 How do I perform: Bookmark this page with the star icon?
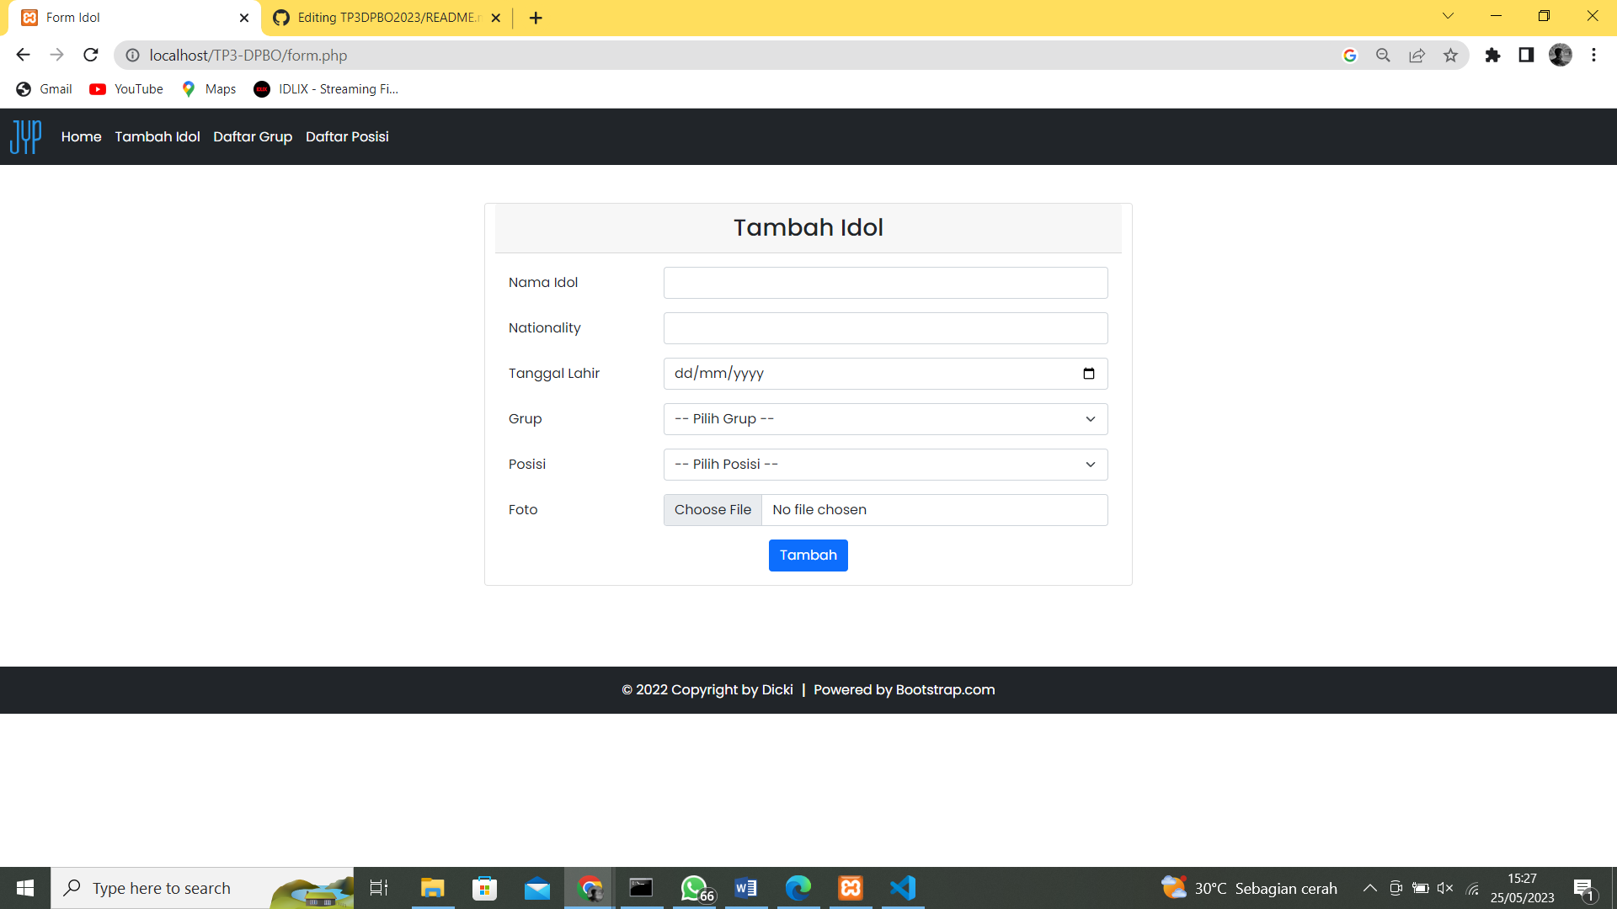tap(1451, 55)
